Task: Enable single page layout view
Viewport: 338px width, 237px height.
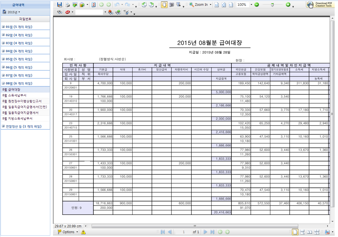Action: coord(295,232)
